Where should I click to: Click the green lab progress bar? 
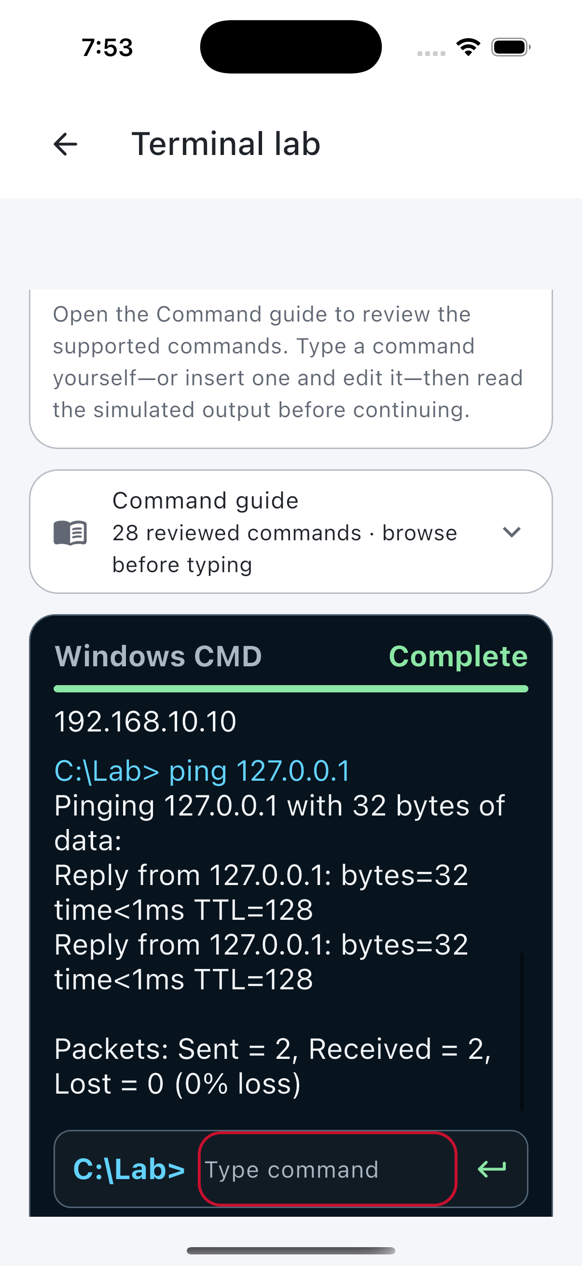tap(291, 689)
